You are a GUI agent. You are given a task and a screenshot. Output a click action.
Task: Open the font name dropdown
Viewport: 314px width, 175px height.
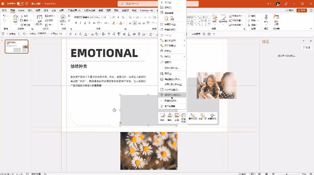click(x=101, y=17)
